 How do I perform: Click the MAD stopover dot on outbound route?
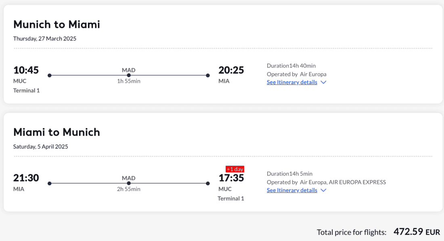pos(129,75)
